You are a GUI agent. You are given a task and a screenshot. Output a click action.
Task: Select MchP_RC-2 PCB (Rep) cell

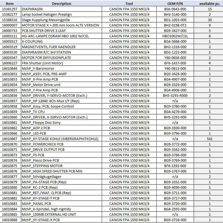tap(61, 187)
